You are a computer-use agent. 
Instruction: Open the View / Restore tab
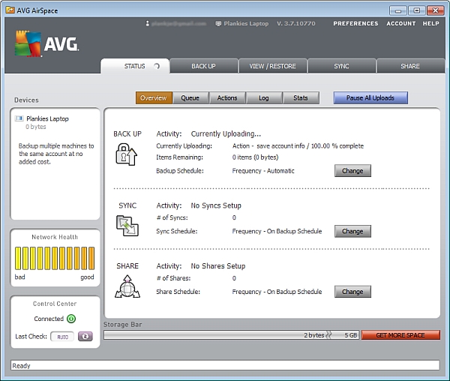(272, 66)
